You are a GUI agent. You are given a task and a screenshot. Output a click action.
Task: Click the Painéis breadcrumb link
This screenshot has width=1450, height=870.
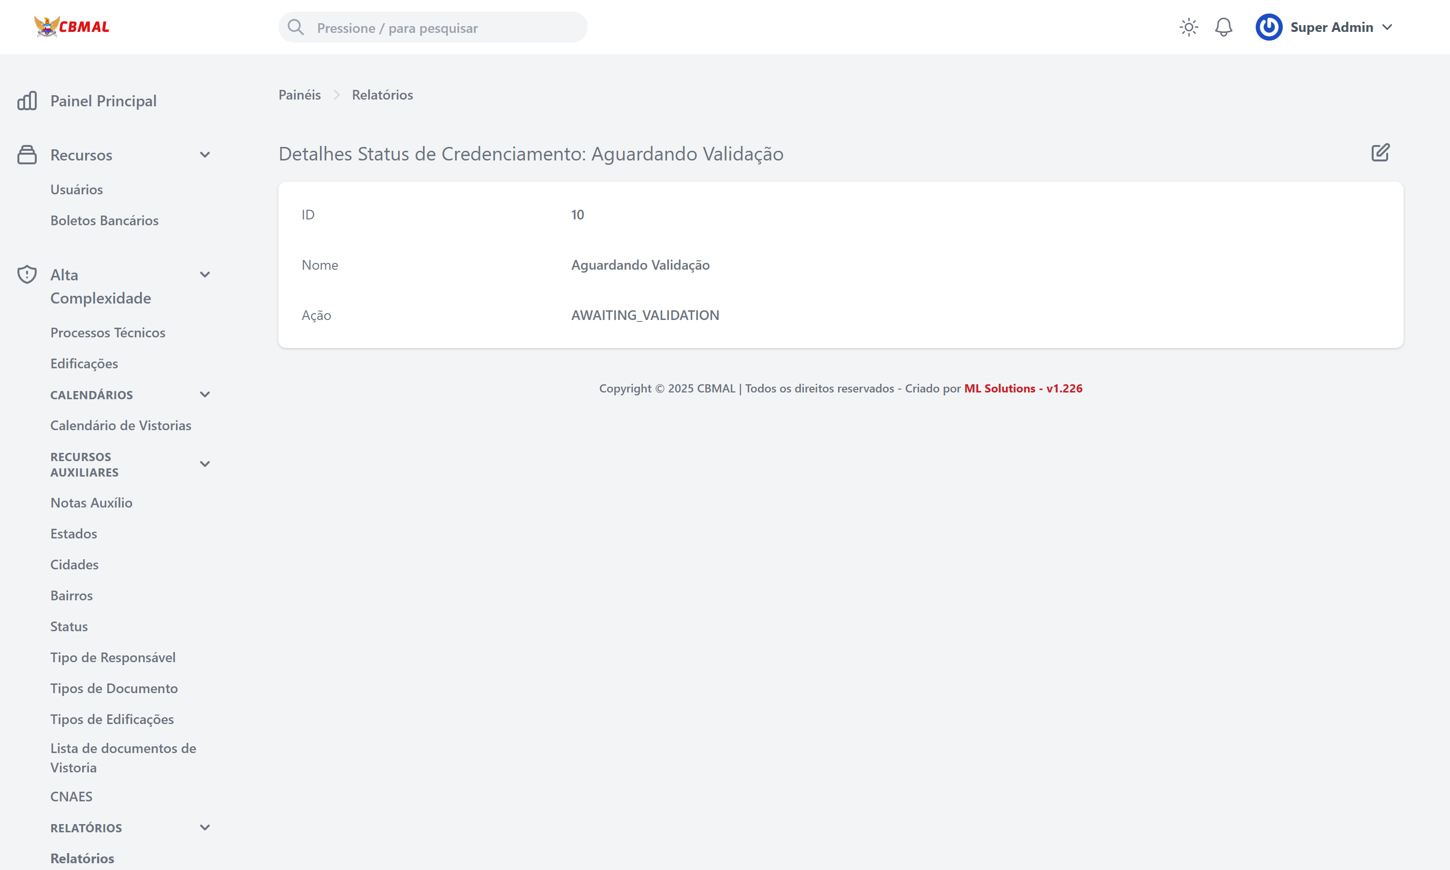[x=300, y=94]
